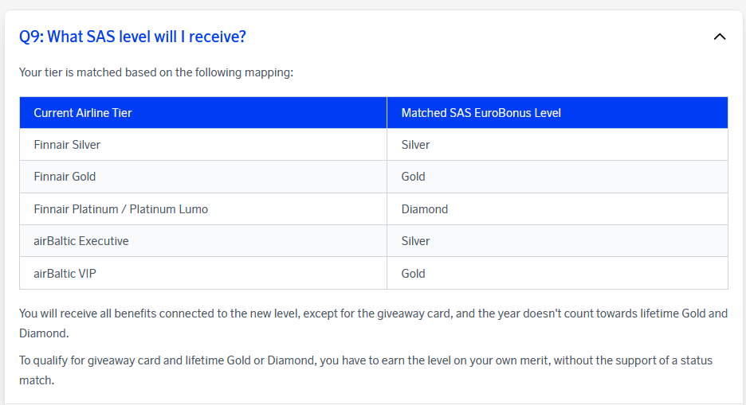The image size is (746, 405).
Task: Click the Silver level matched to airBaltic Executive
Action: 415,241
